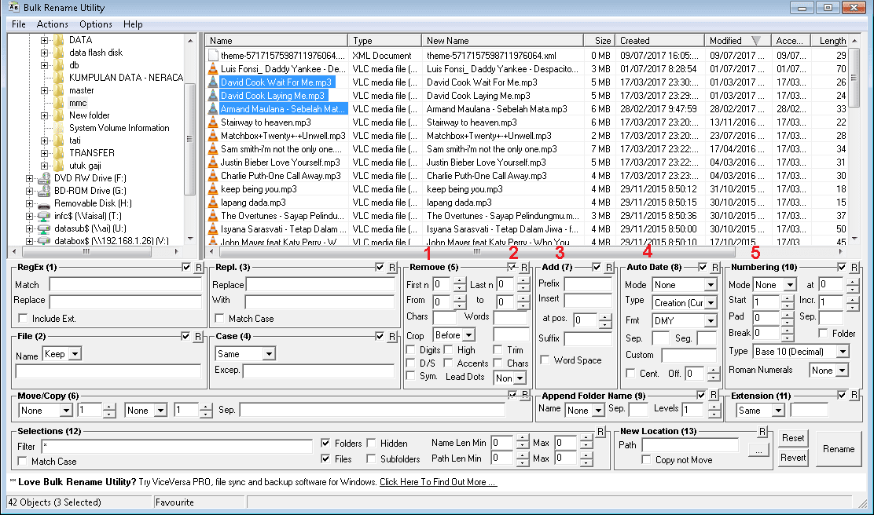Viewport: 874px width, 515px height.
Task: Sort files by the Modified column header
Action: click(x=737, y=41)
